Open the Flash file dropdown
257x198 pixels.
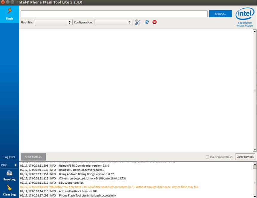point(53,22)
